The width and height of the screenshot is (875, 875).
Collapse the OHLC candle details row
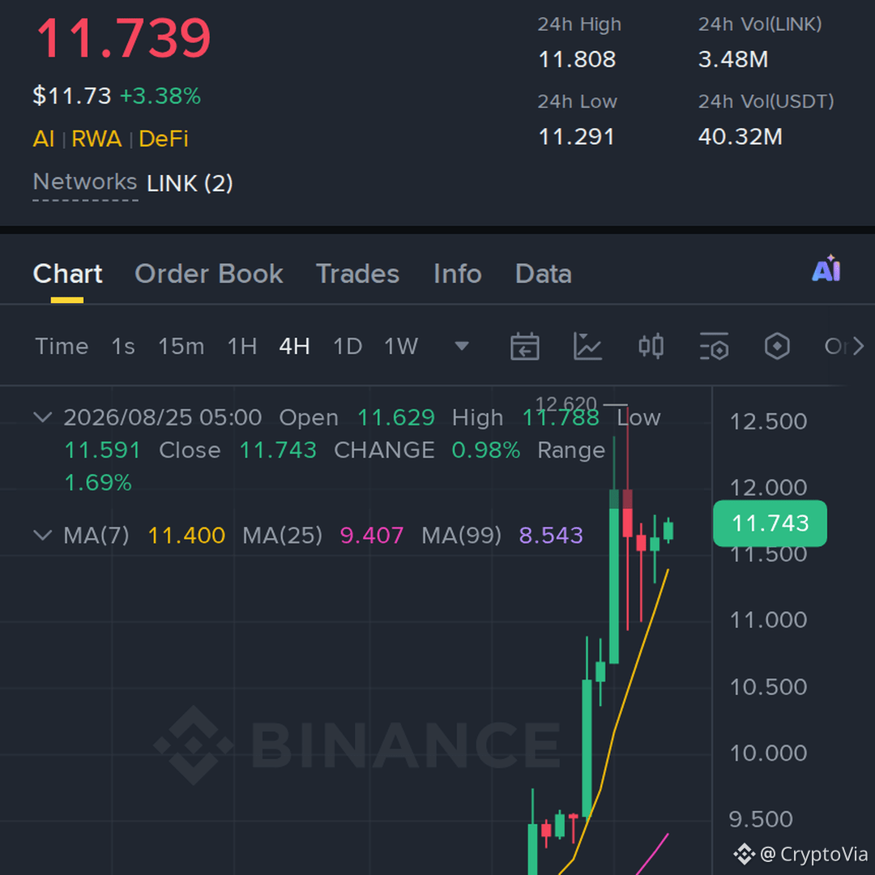pos(43,417)
